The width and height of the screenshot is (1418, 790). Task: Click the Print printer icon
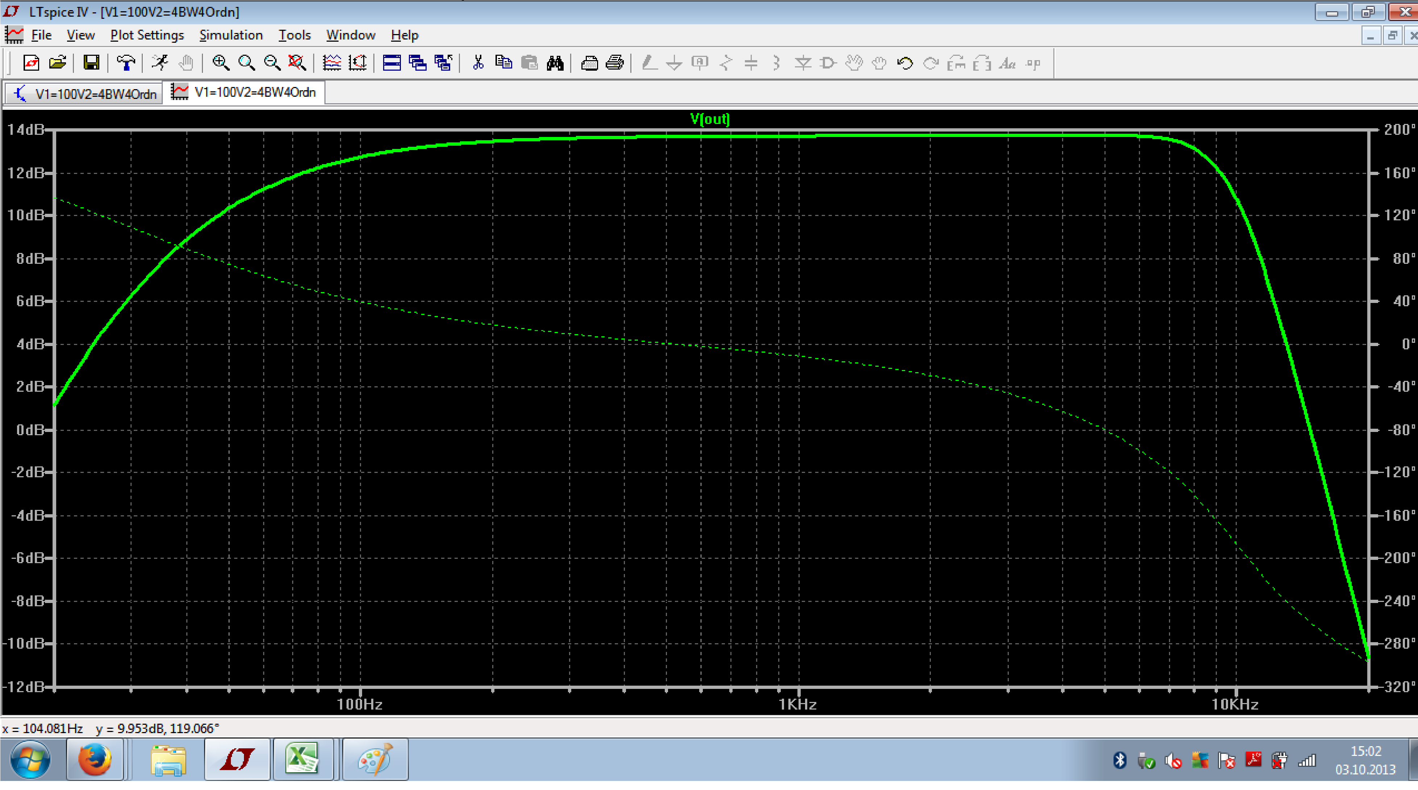[615, 63]
